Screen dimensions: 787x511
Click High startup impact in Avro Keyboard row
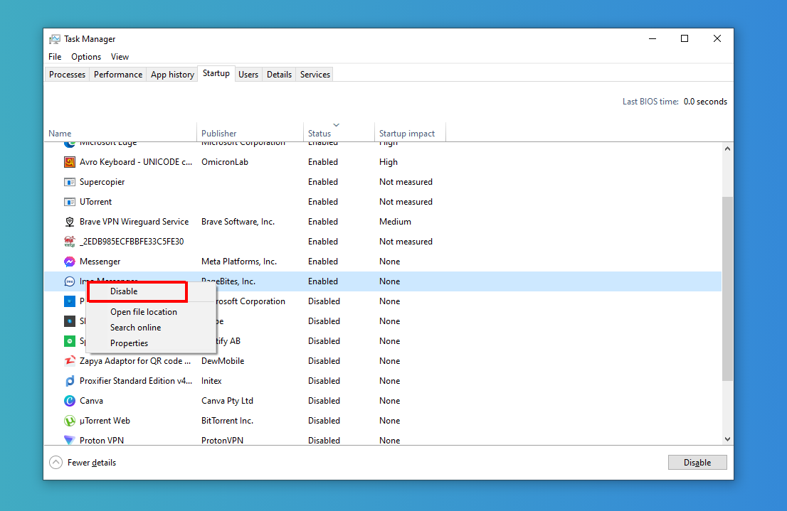point(389,162)
